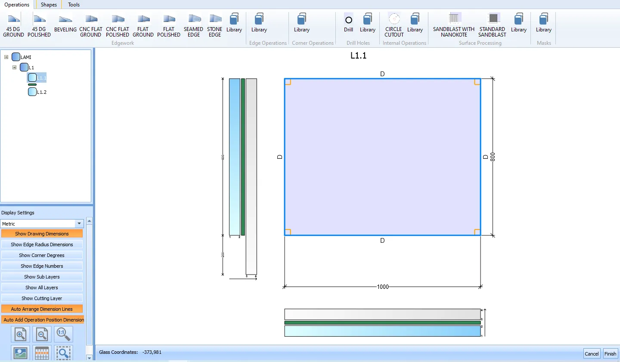Viewport: 620px width, 362px height.
Task: Toggle Show Sub Layers
Action: (42, 277)
